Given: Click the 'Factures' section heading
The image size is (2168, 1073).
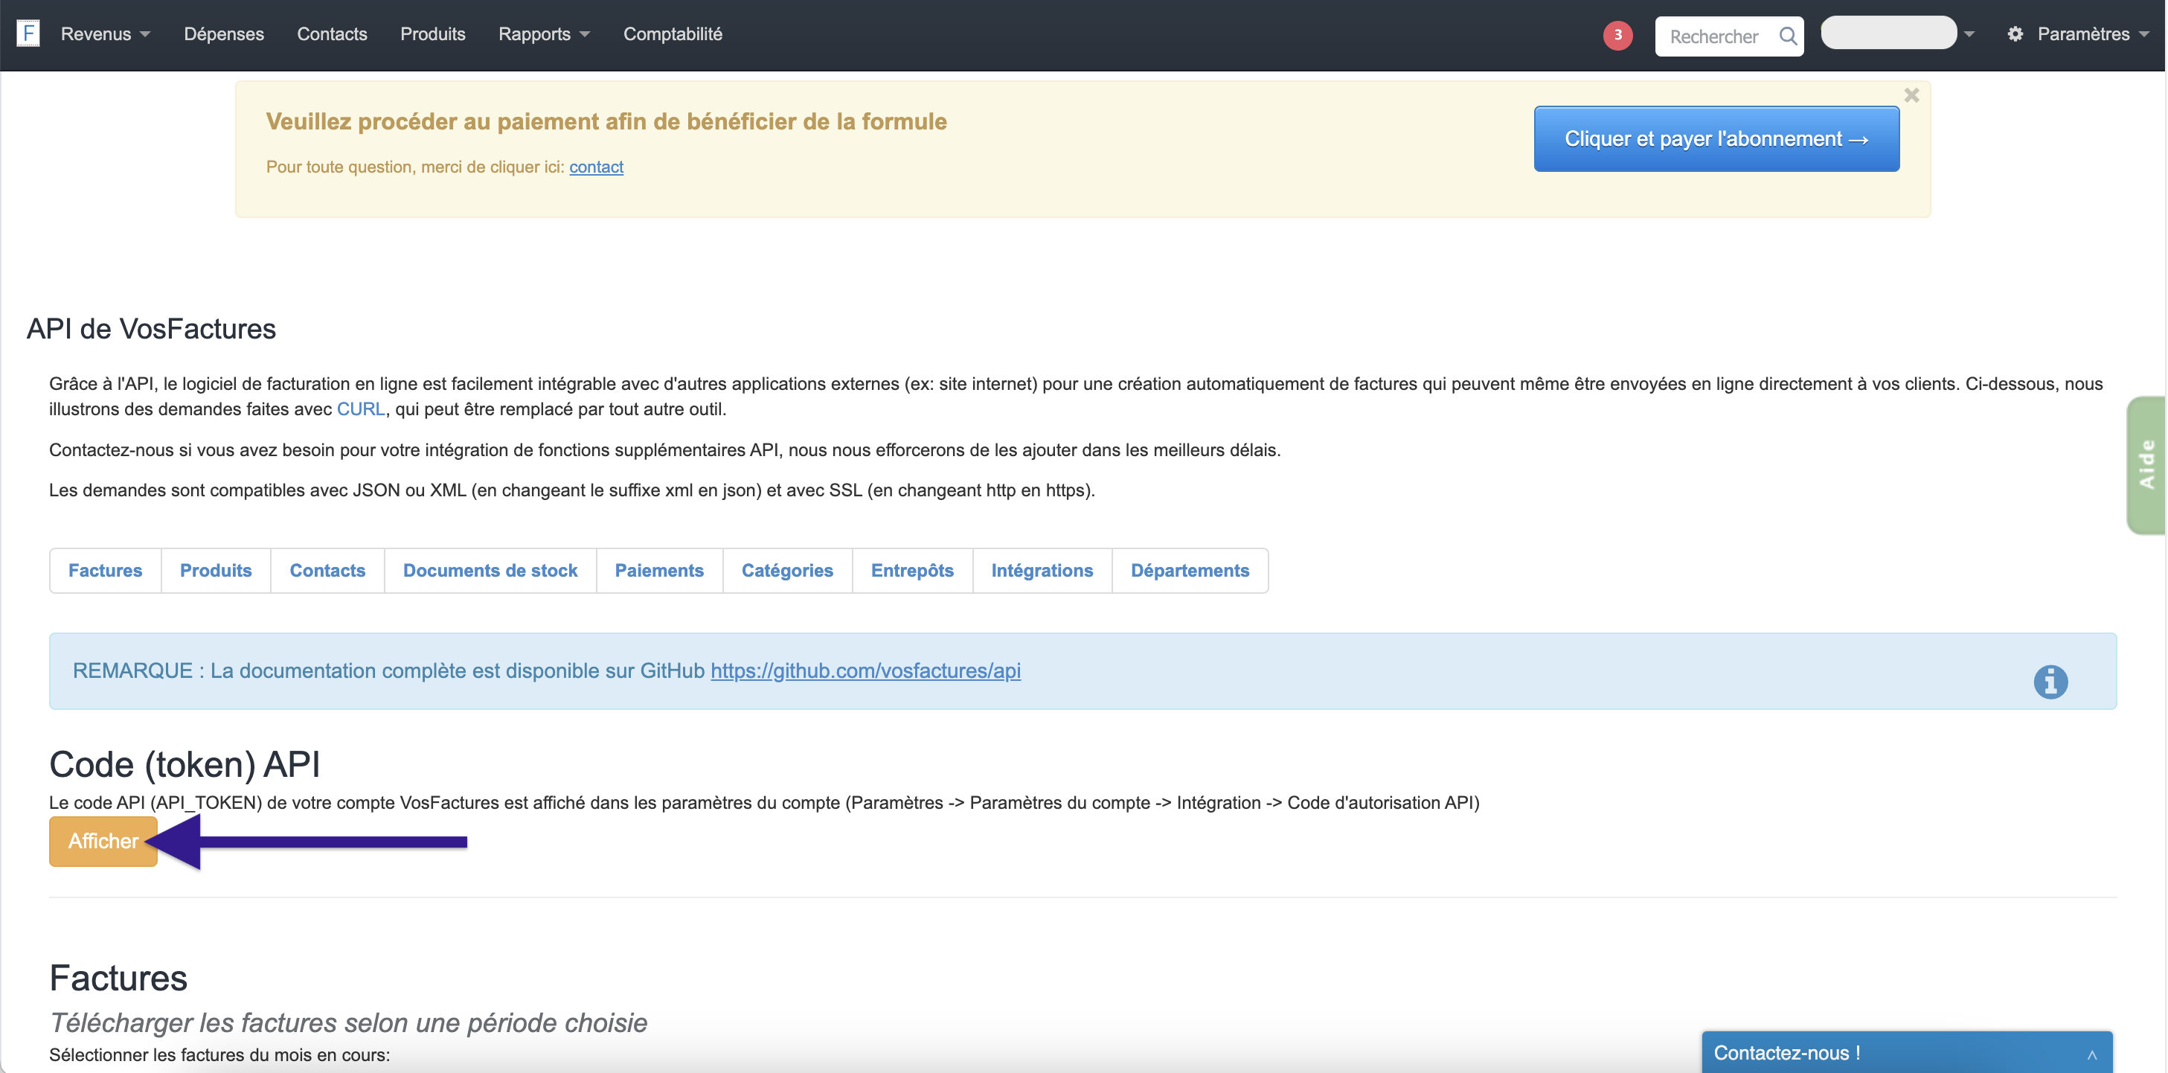Looking at the screenshot, I should click(x=118, y=978).
